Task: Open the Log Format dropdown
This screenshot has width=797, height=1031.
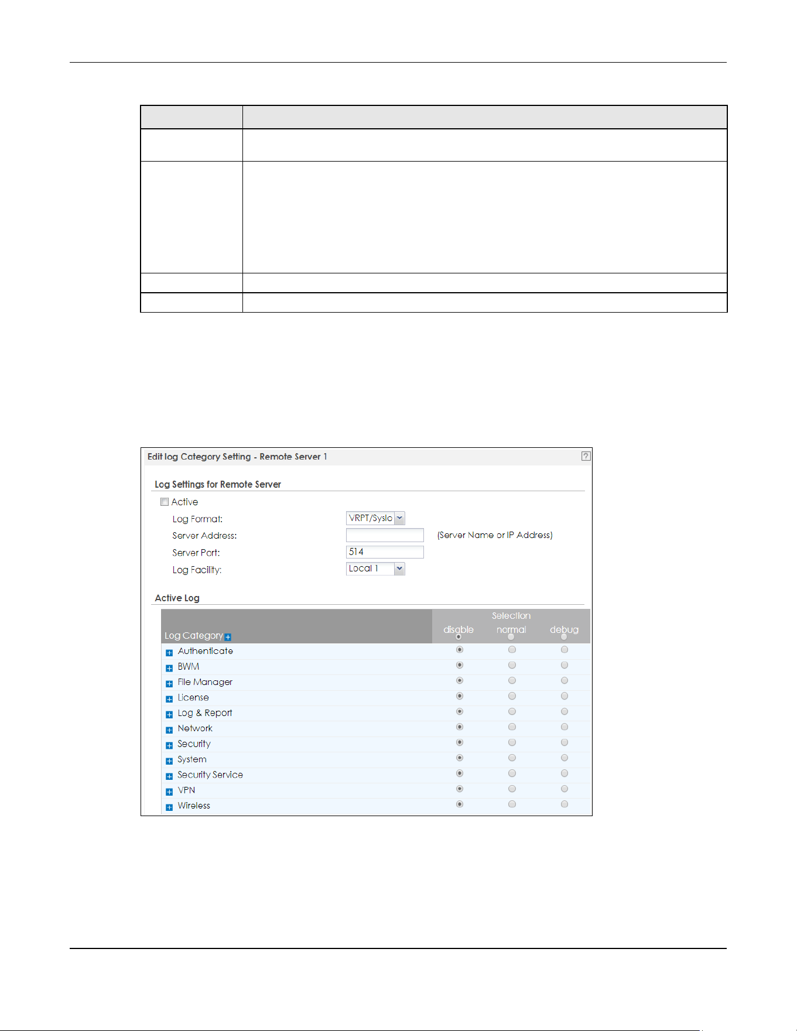Action: click(375, 518)
